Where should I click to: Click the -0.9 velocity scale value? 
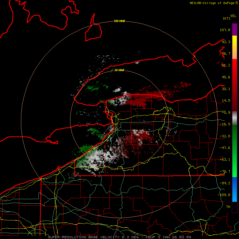pyautogui.click(x=226, y=113)
